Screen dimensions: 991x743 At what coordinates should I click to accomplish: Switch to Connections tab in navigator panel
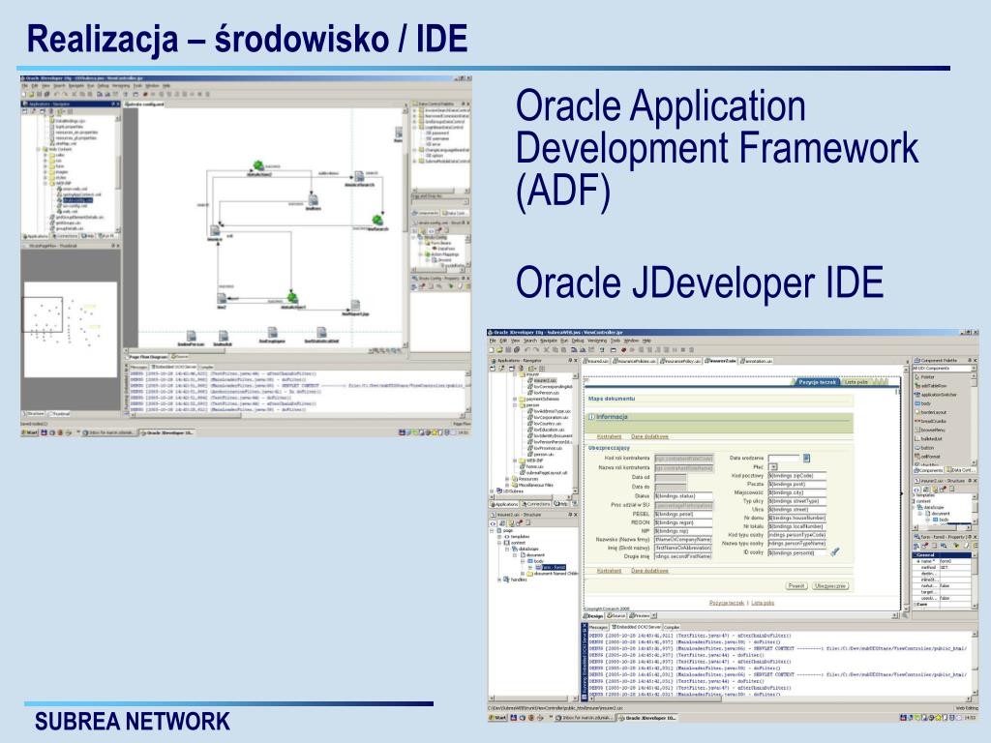point(536,504)
